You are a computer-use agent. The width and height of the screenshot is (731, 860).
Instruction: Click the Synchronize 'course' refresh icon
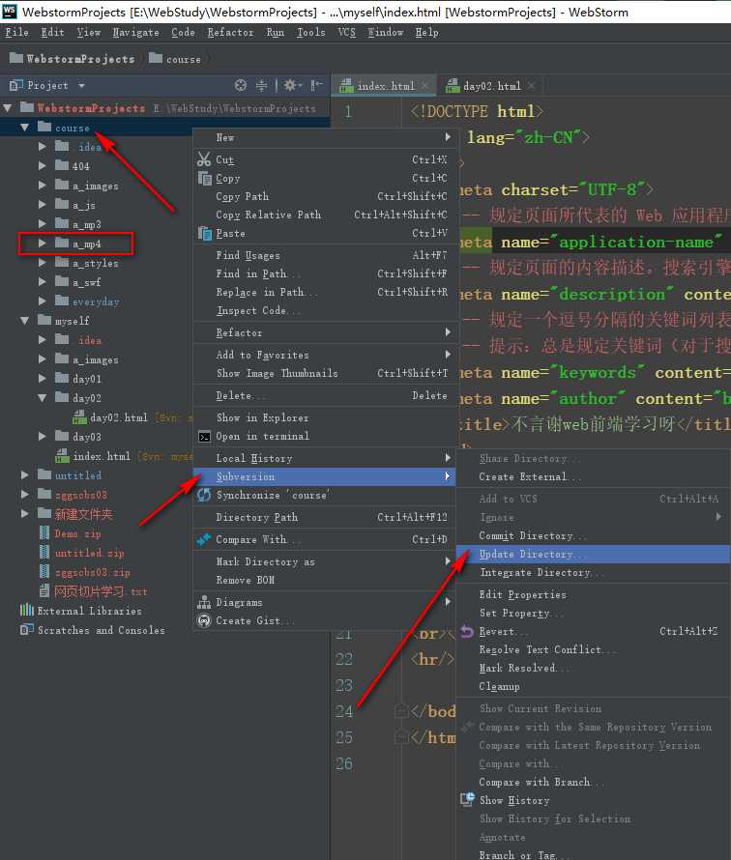204,496
